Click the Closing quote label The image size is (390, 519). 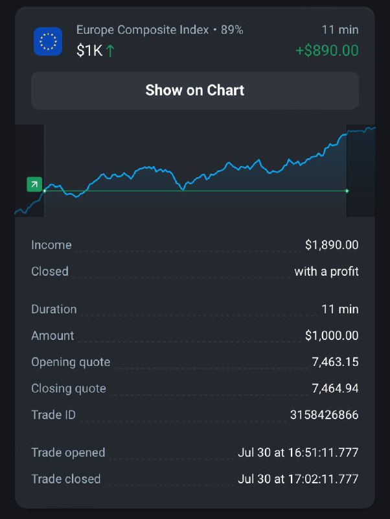pyautogui.click(x=69, y=389)
